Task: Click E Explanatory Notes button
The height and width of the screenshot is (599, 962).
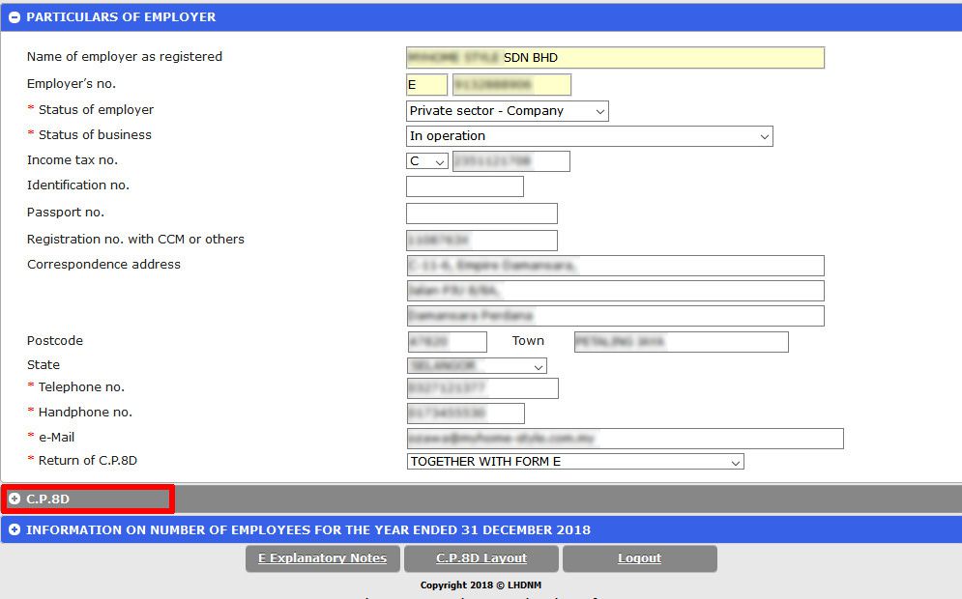Action: 322,558
